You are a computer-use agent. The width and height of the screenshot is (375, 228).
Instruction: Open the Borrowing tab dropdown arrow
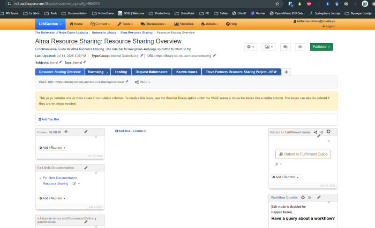click(107, 72)
